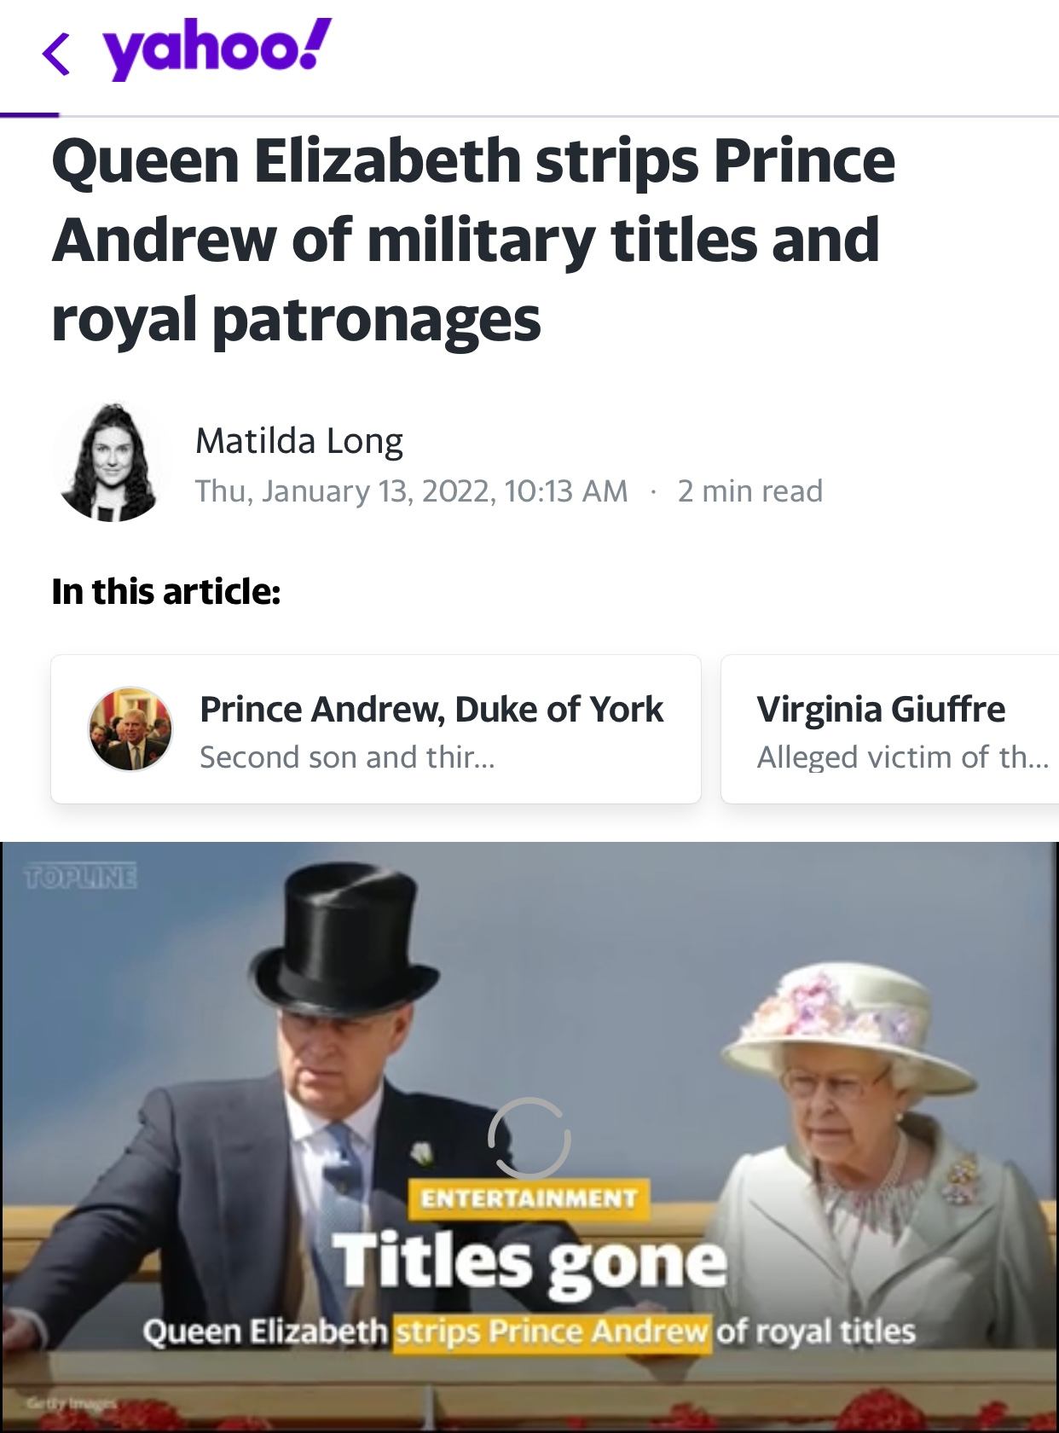Tap 'Alleged victim of th...' description text
Screen dimensions: 1059x1433
coord(903,757)
